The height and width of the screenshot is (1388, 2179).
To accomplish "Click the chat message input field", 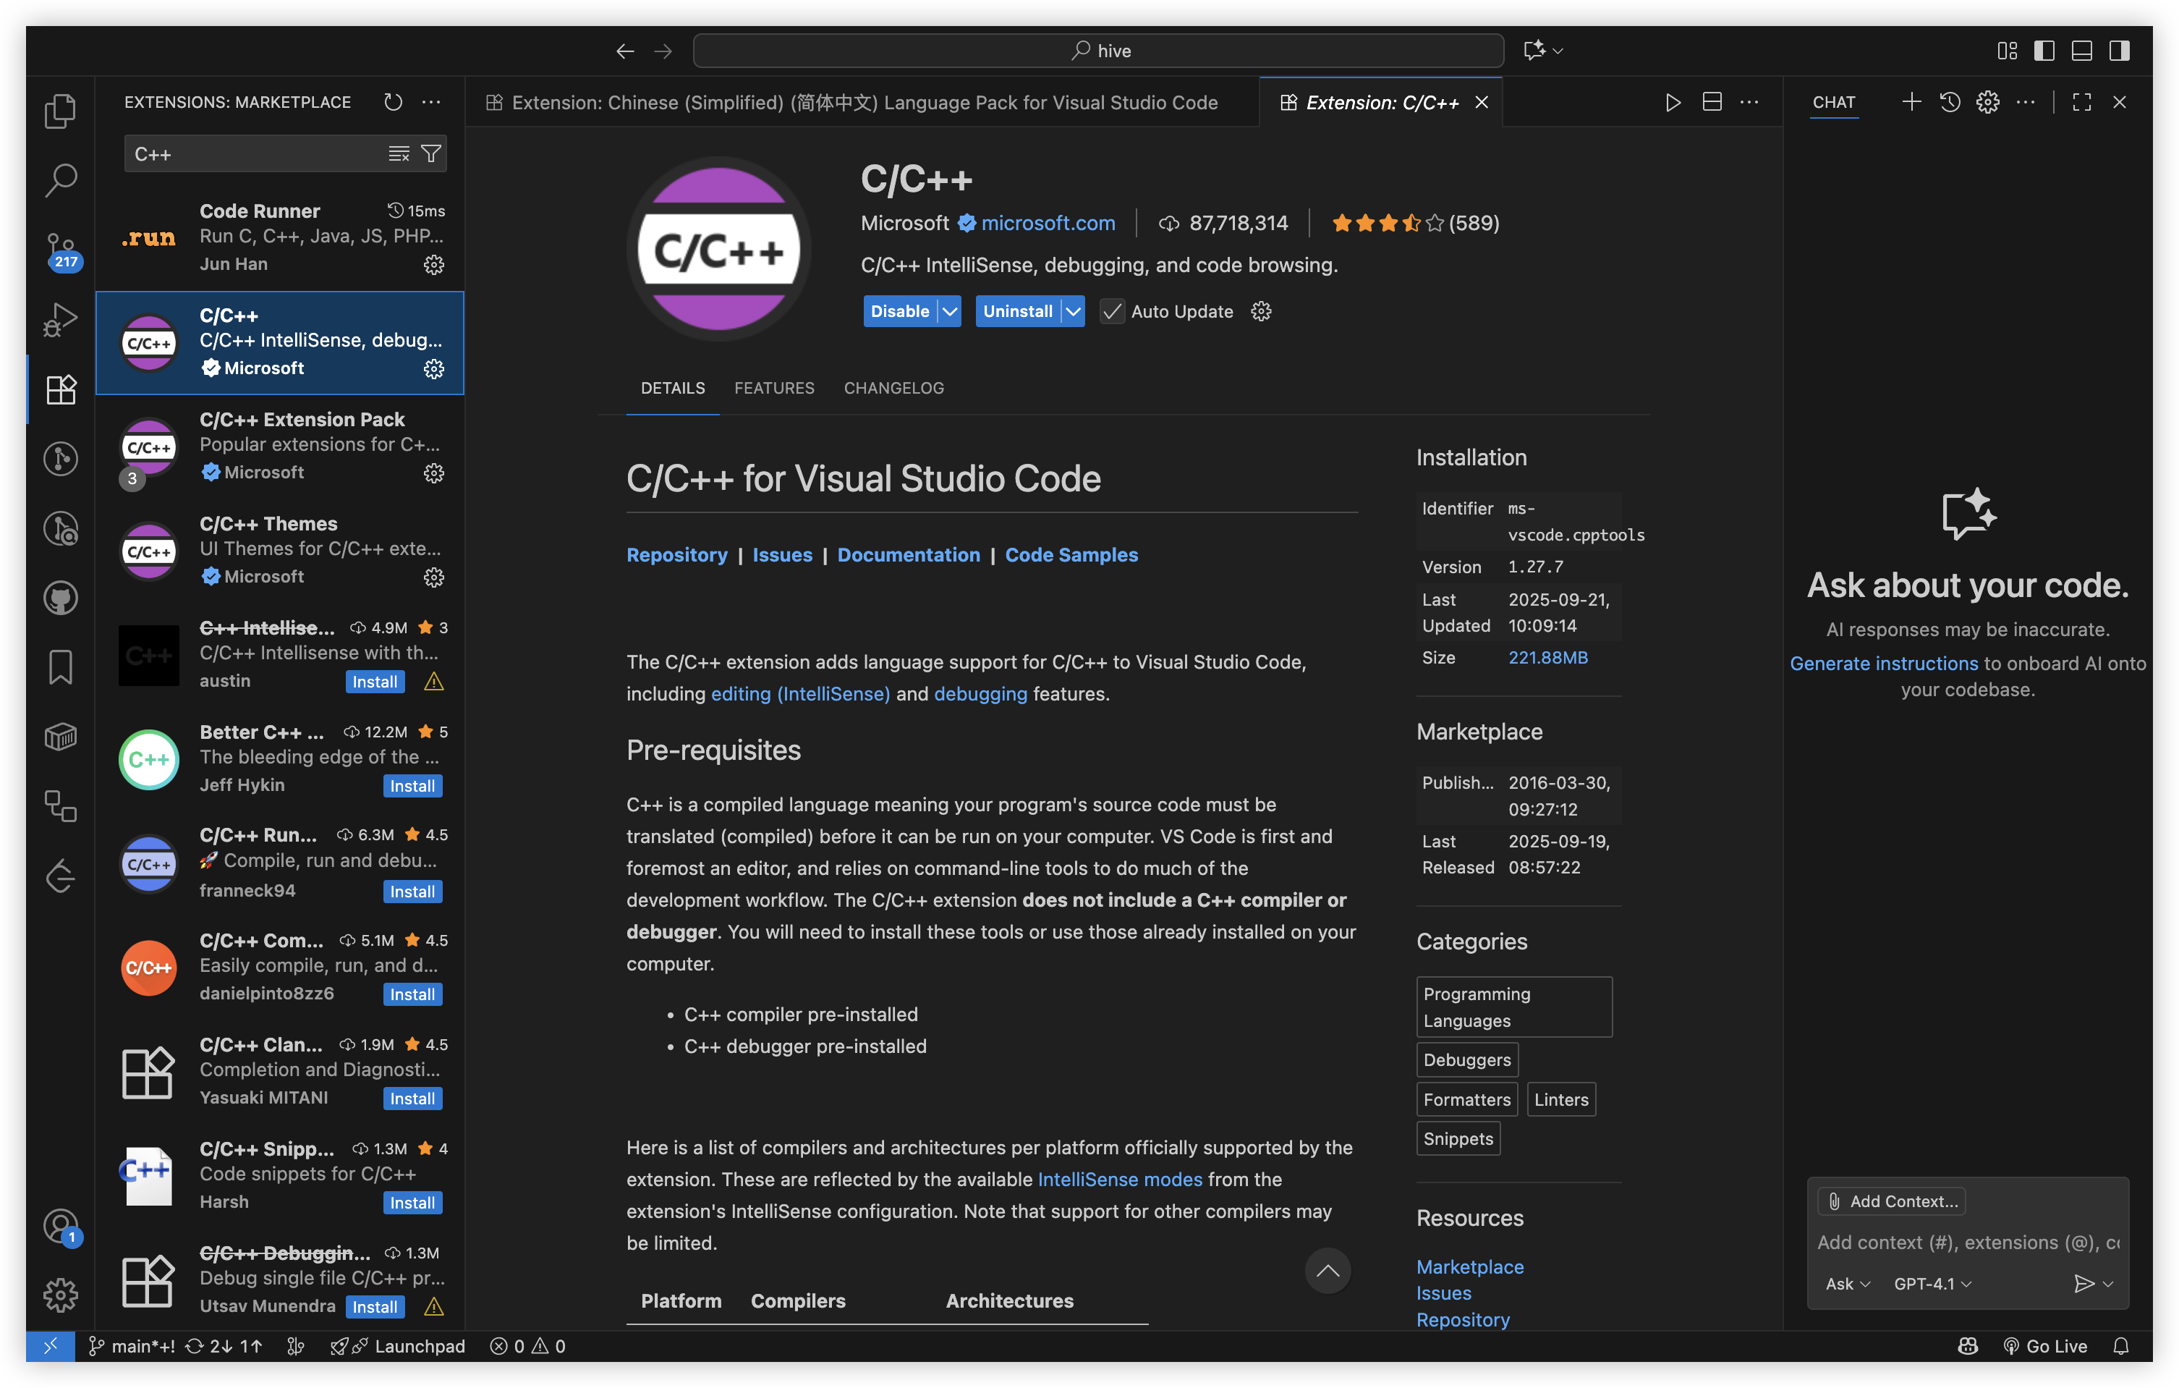I will click(x=1967, y=1243).
